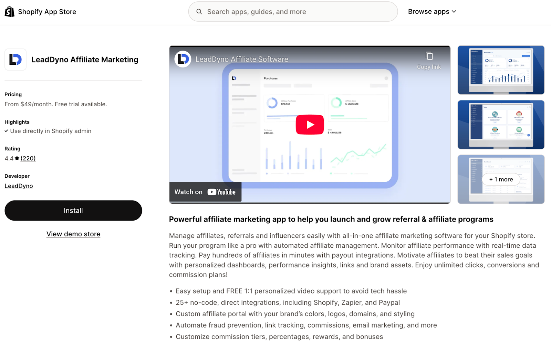This screenshot has width=551, height=353.
Task: Click the LeadDyno app logo in the sidebar
Action: tap(15, 59)
